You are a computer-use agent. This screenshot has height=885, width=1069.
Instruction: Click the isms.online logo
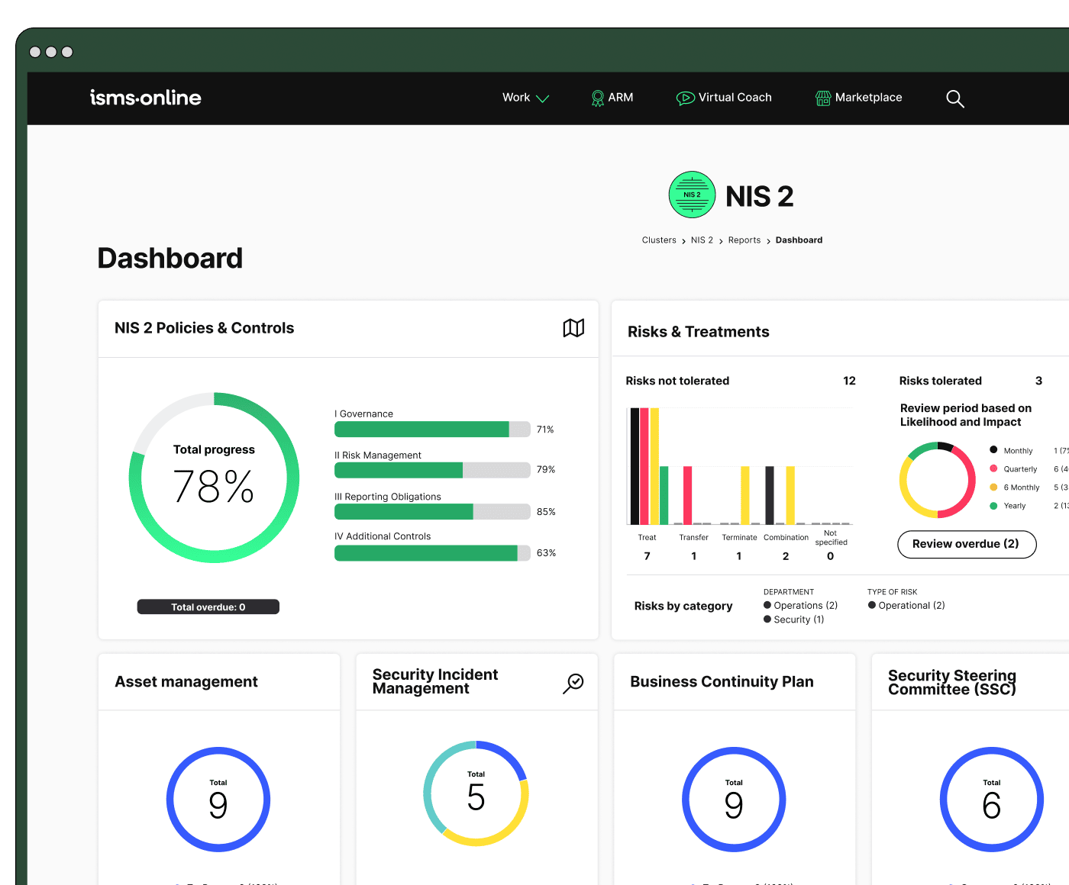point(146,98)
